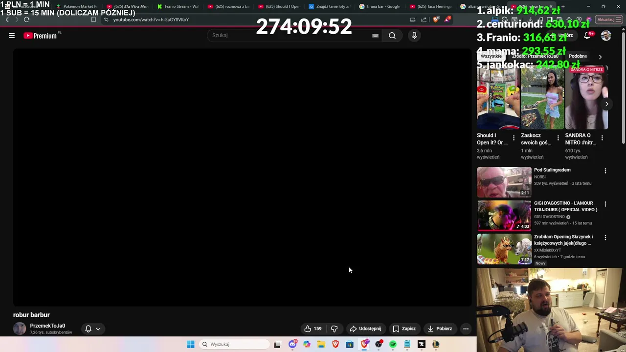Screen dimensions: 626x352
Task: Open the GIGI D'AGOSTINO L'Amour Toujours thumbnail
Action: point(504,215)
